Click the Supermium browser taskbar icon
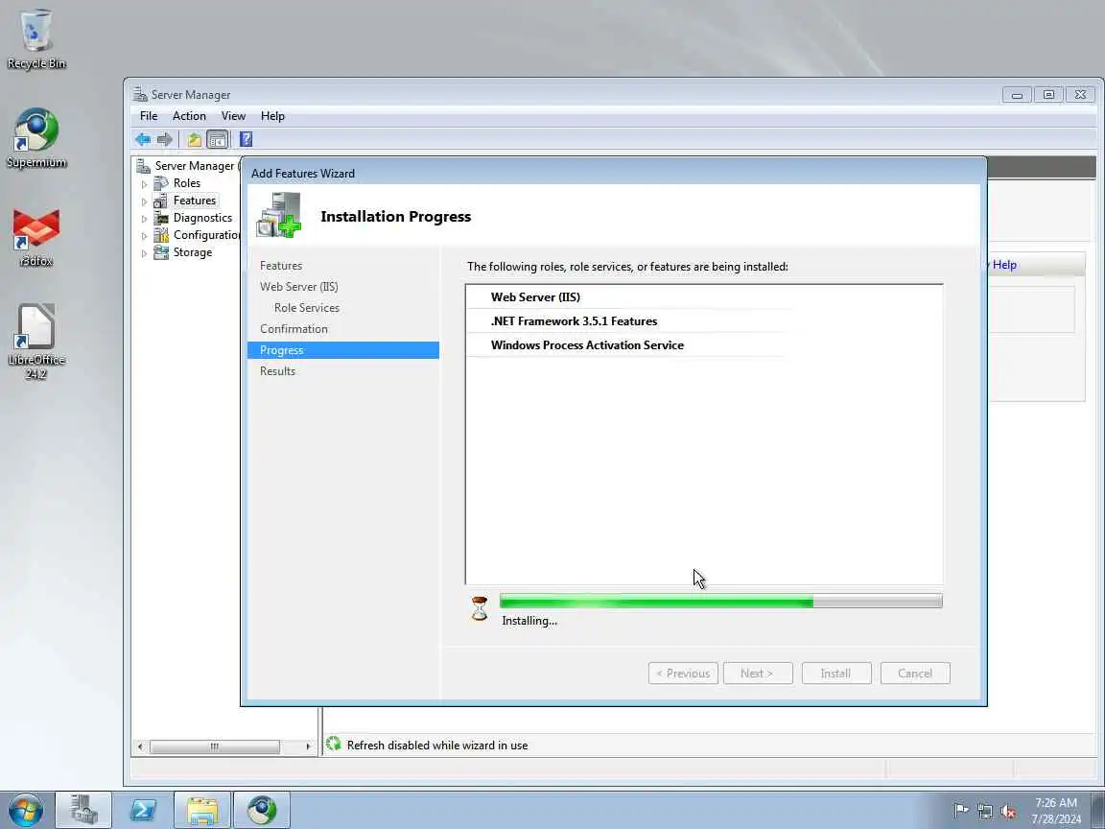1105x829 pixels. pyautogui.click(x=262, y=810)
